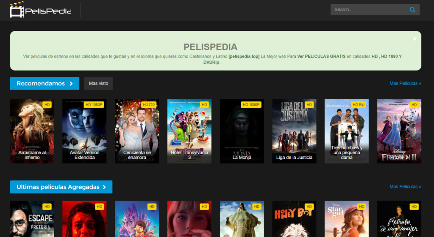This screenshot has height=237, width=434.
Task: Open Escape from Pretoria poster
Action: [x=32, y=219]
